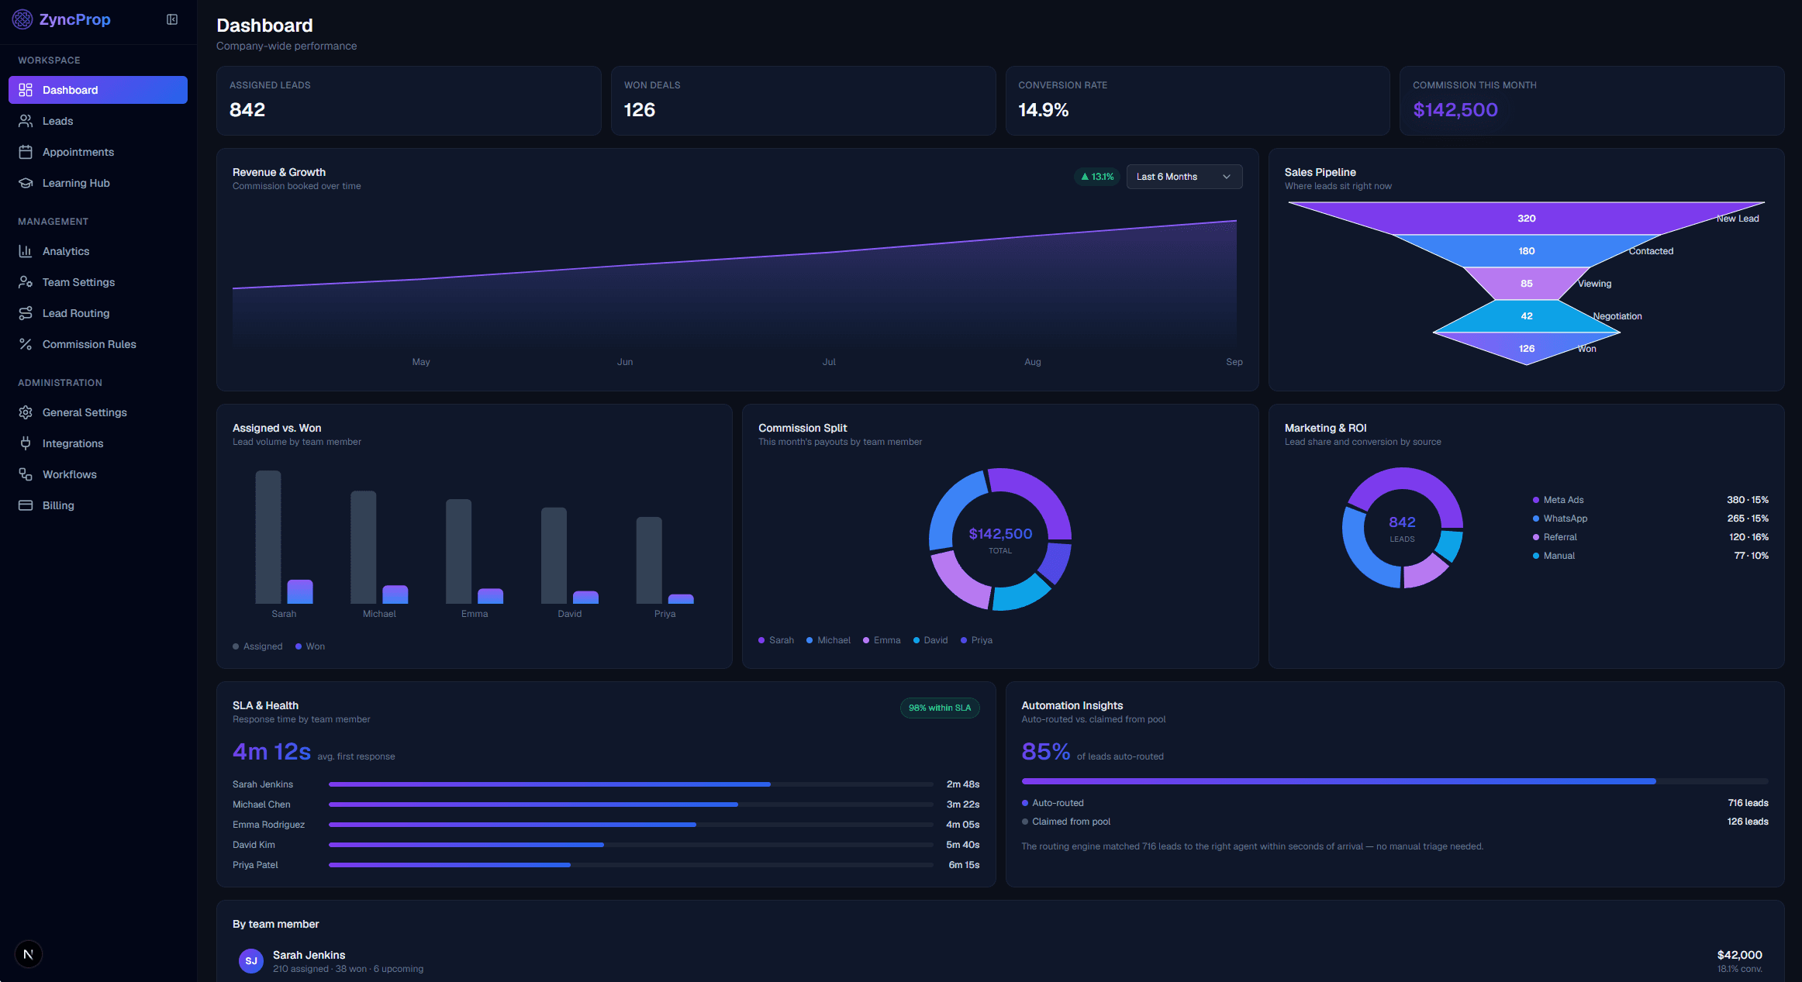Click the auto-routed 85% progress bar
1802x982 pixels.
click(x=1395, y=781)
